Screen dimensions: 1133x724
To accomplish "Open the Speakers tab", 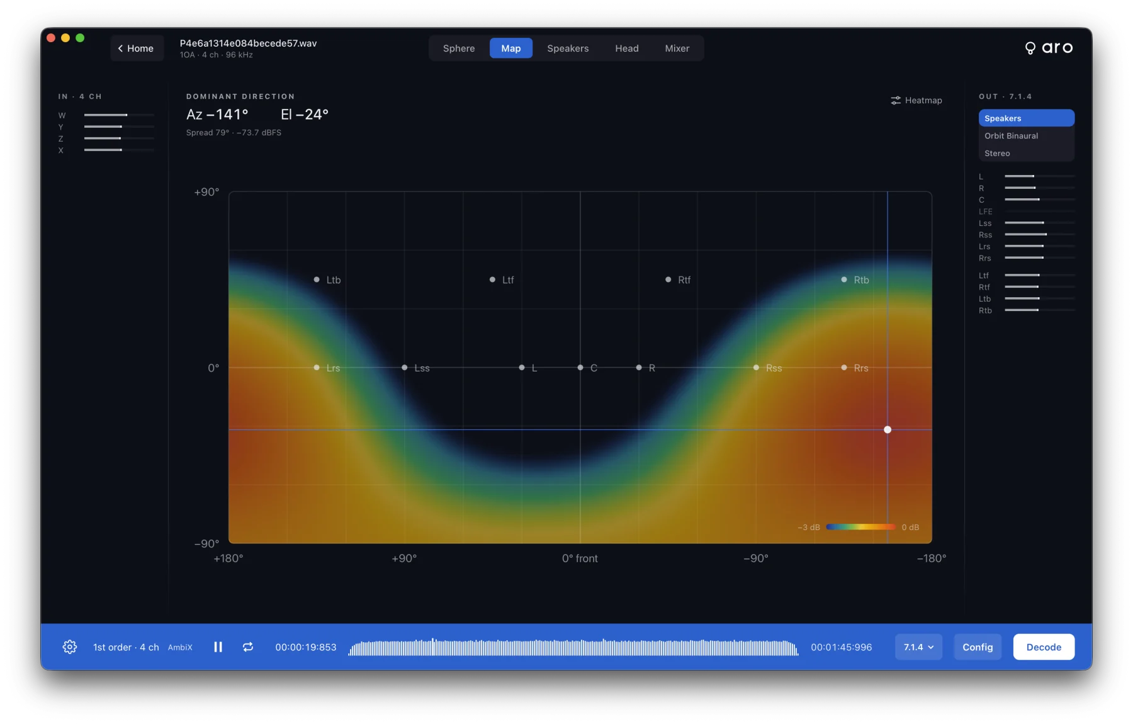I will click(x=568, y=48).
